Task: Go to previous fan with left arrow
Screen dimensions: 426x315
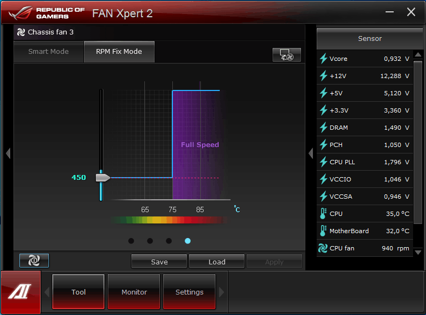Action: point(8,153)
